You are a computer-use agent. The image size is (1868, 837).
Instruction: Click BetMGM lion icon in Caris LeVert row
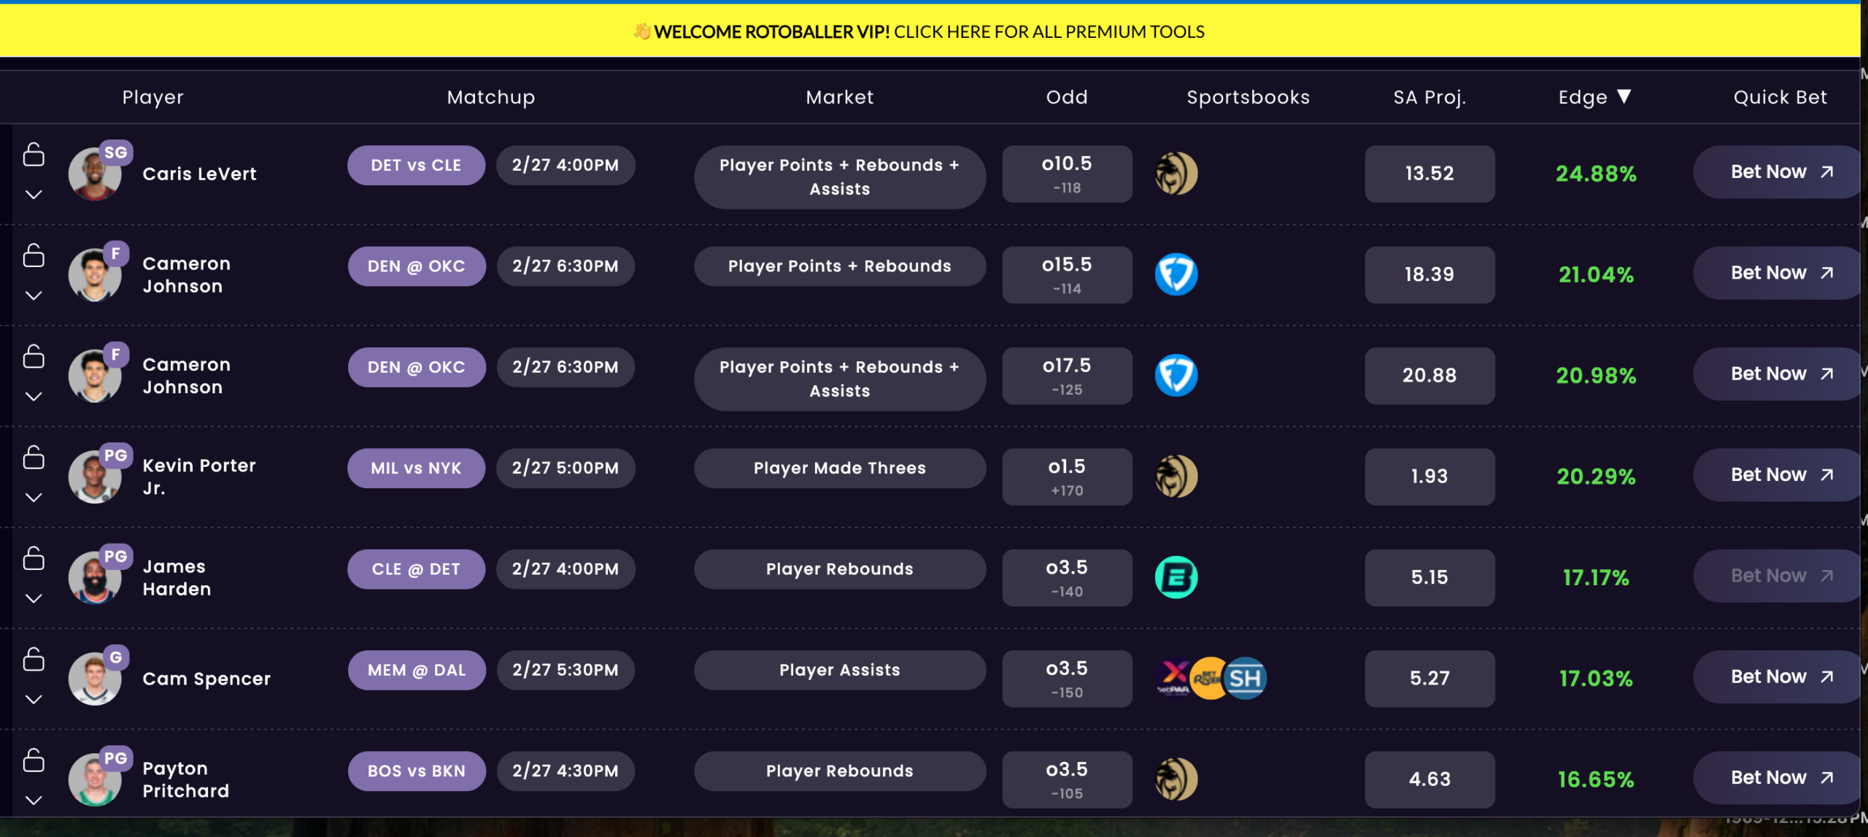point(1176,174)
